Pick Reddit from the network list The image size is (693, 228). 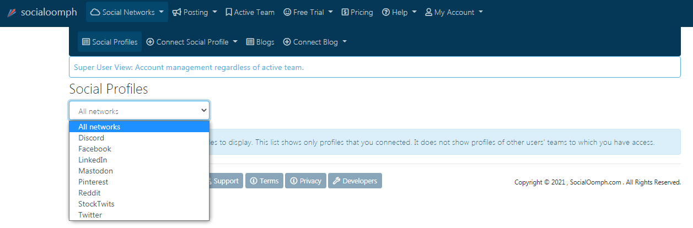click(x=139, y=193)
